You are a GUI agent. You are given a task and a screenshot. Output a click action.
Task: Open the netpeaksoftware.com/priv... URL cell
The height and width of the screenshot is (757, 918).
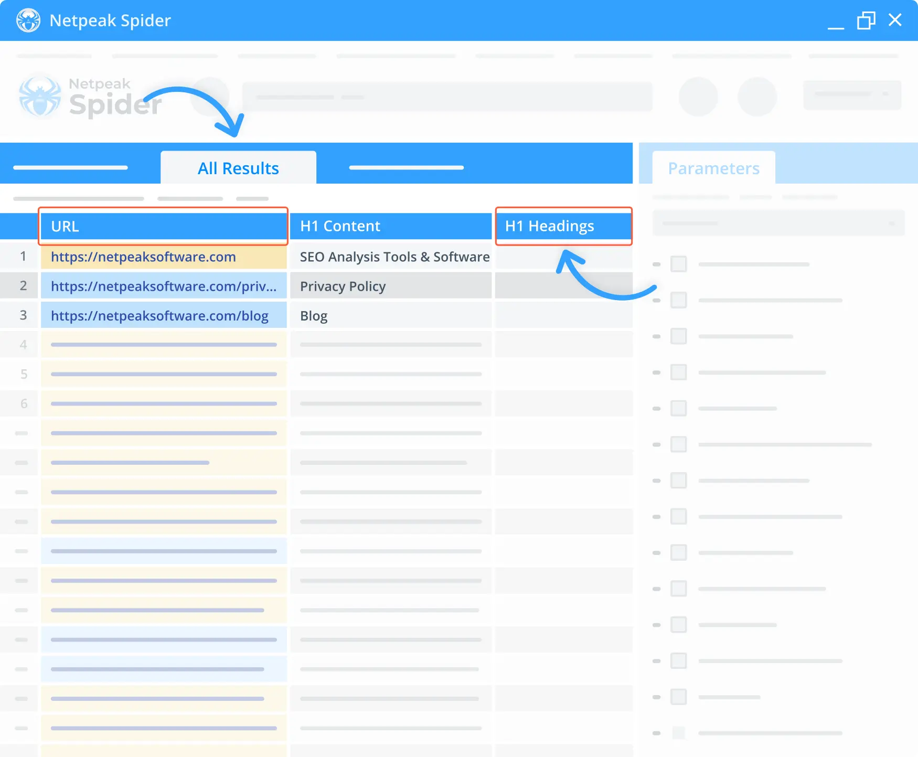(164, 286)
